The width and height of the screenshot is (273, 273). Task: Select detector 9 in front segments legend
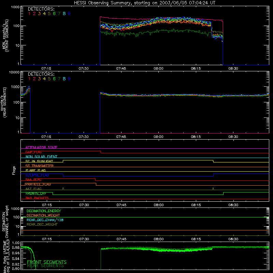(x=69, y=14)
